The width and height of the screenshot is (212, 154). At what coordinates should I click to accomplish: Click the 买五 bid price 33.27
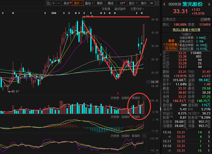pos(182,67)
